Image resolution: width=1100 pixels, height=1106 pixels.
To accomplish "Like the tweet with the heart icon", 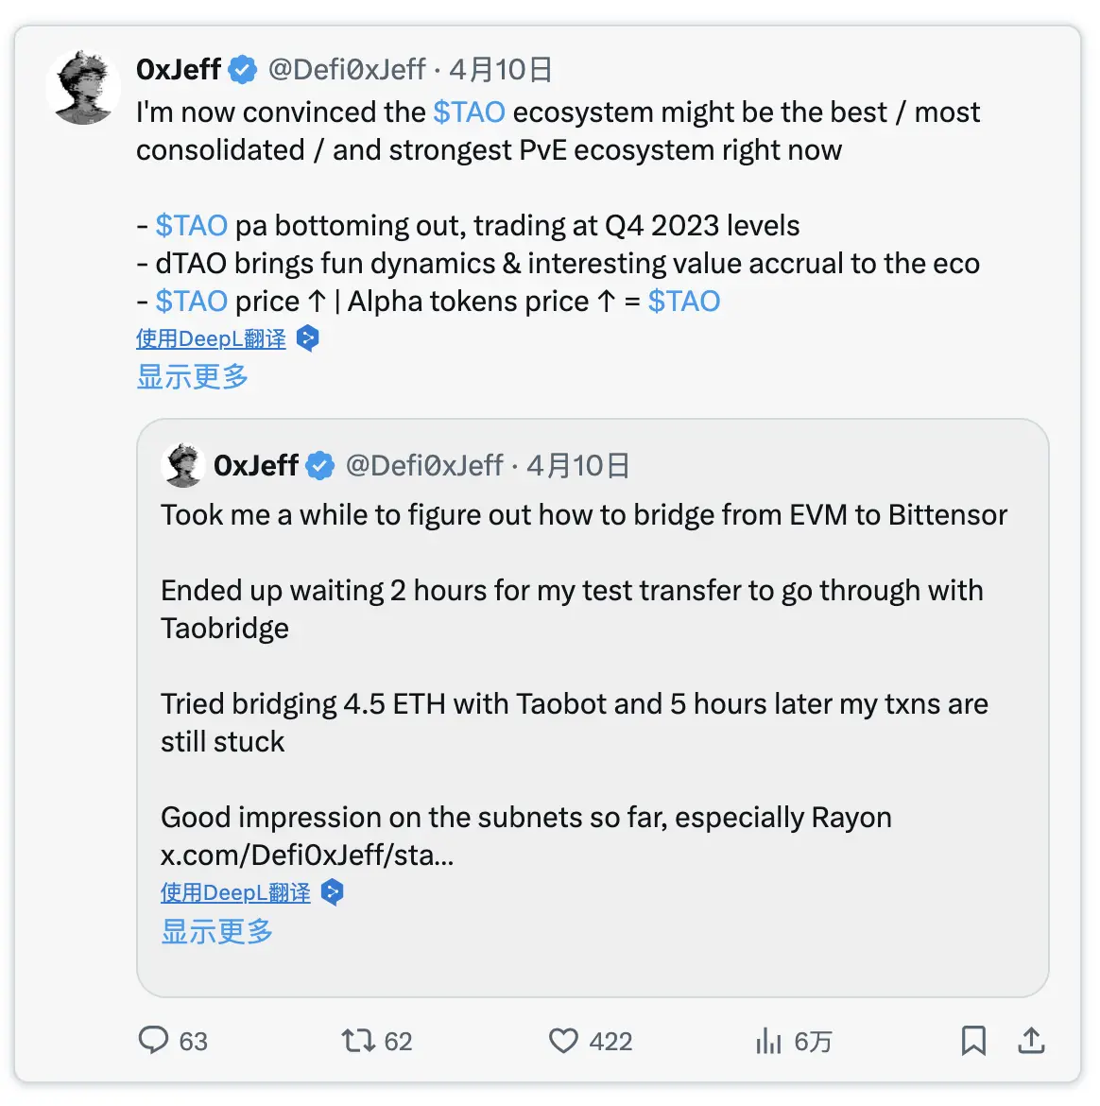I will 563,1041.
